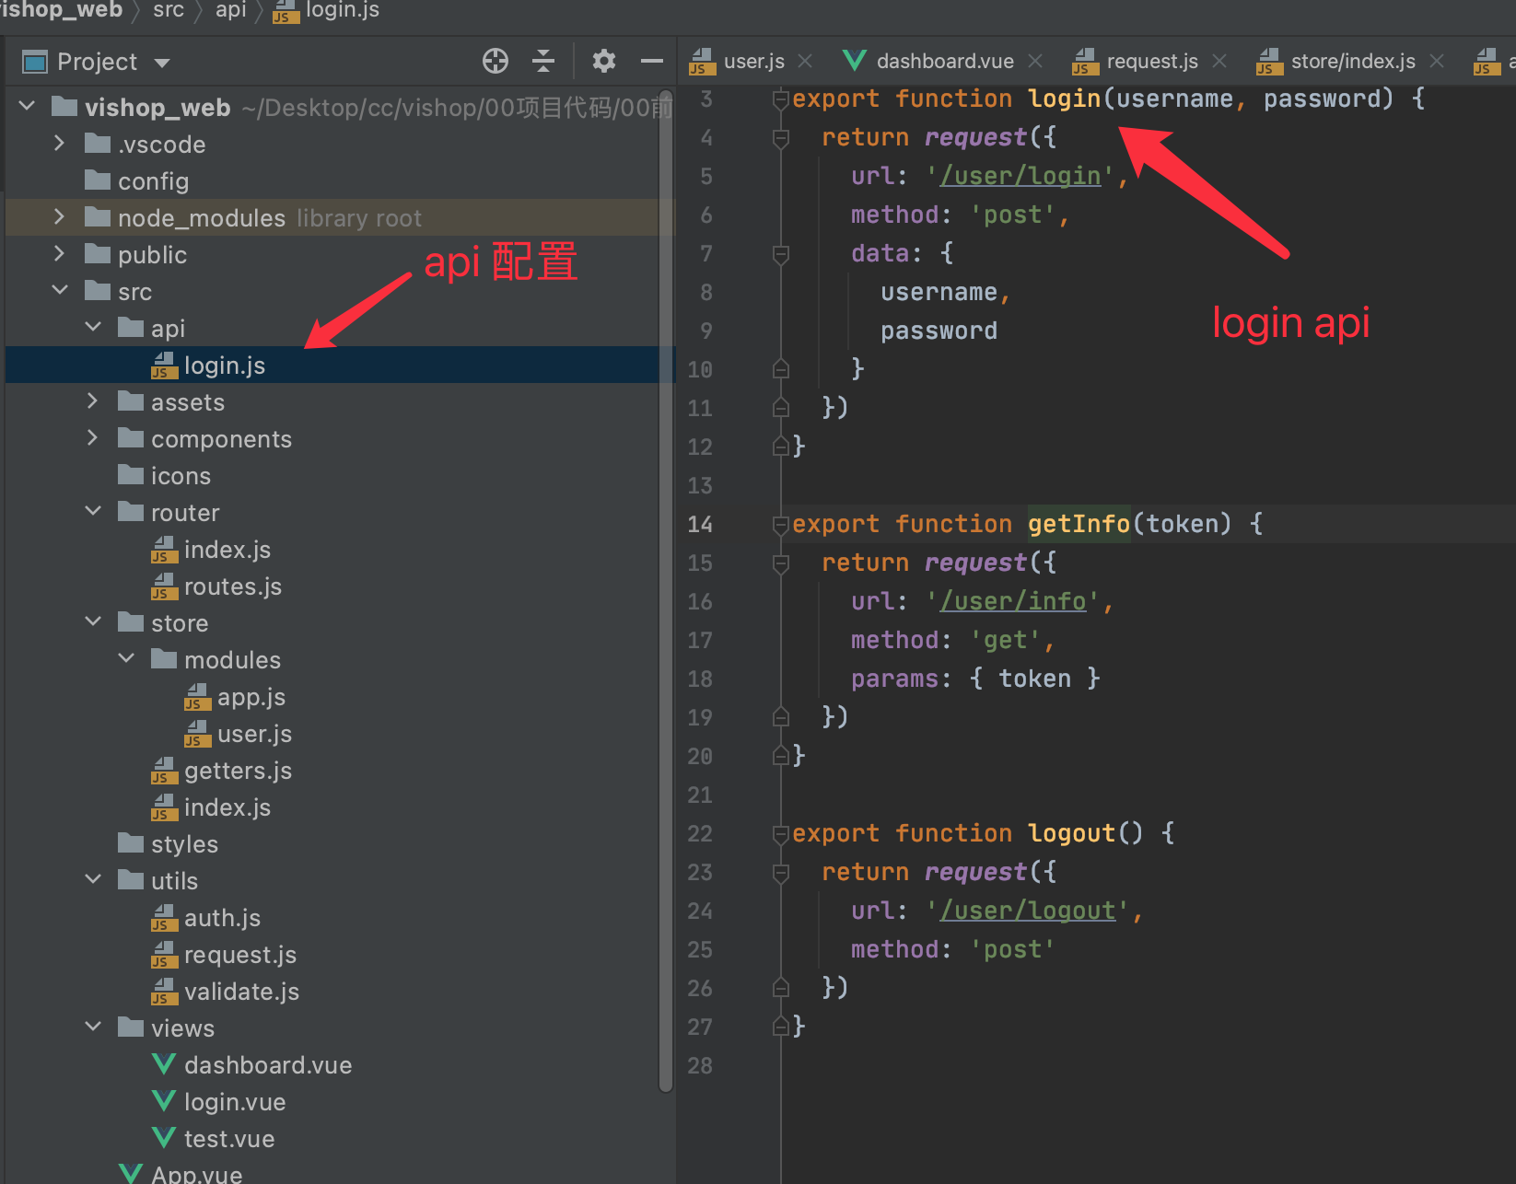Click the logout function name

(1071, 833)
